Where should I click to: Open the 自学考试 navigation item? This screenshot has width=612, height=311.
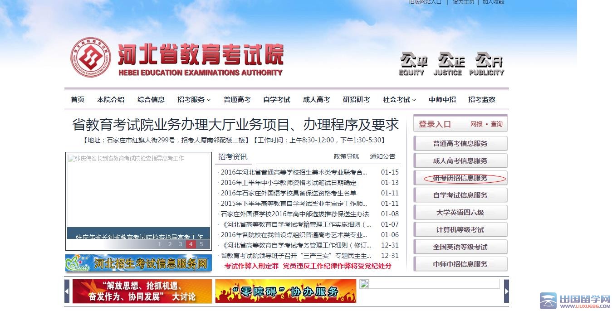(276, 100)
